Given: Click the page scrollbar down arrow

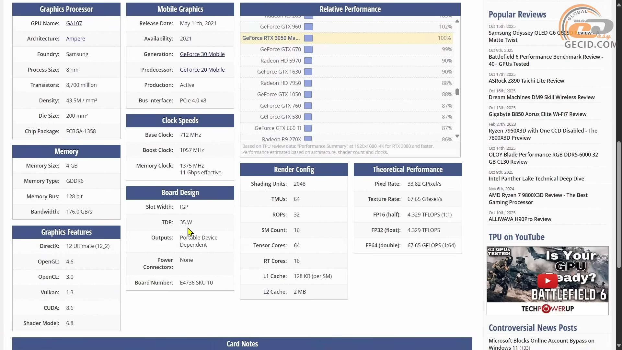Looking at the screenshot, I should coord(619,345).
